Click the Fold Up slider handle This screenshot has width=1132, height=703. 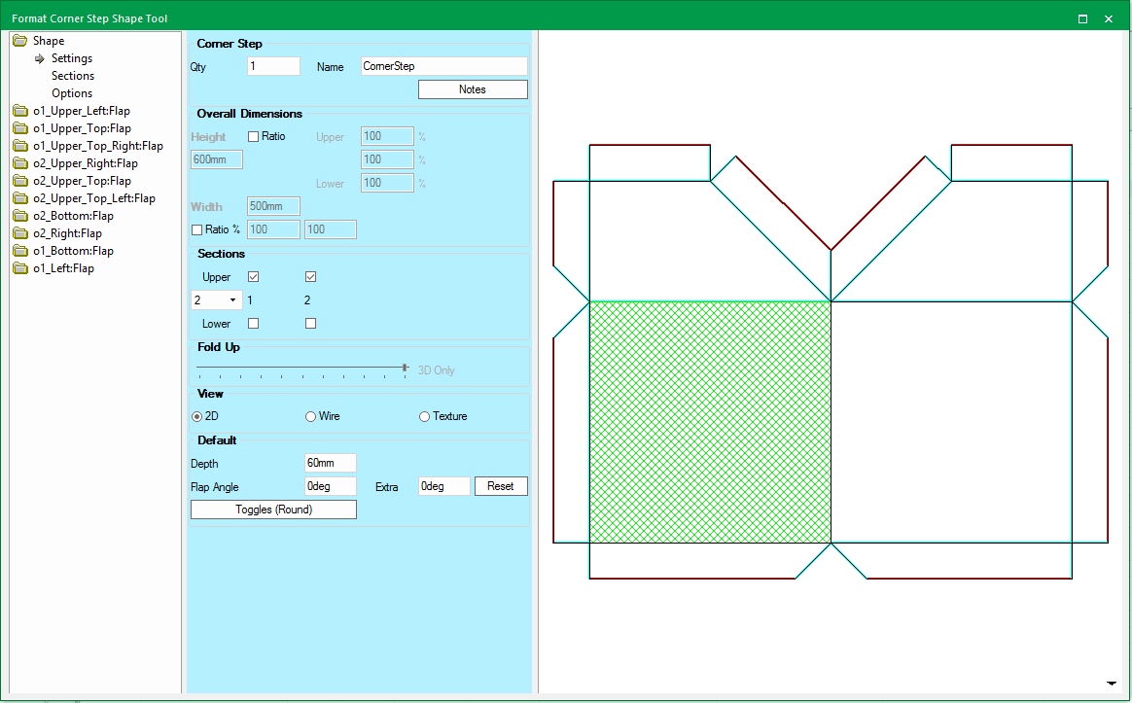coord(405,369)
